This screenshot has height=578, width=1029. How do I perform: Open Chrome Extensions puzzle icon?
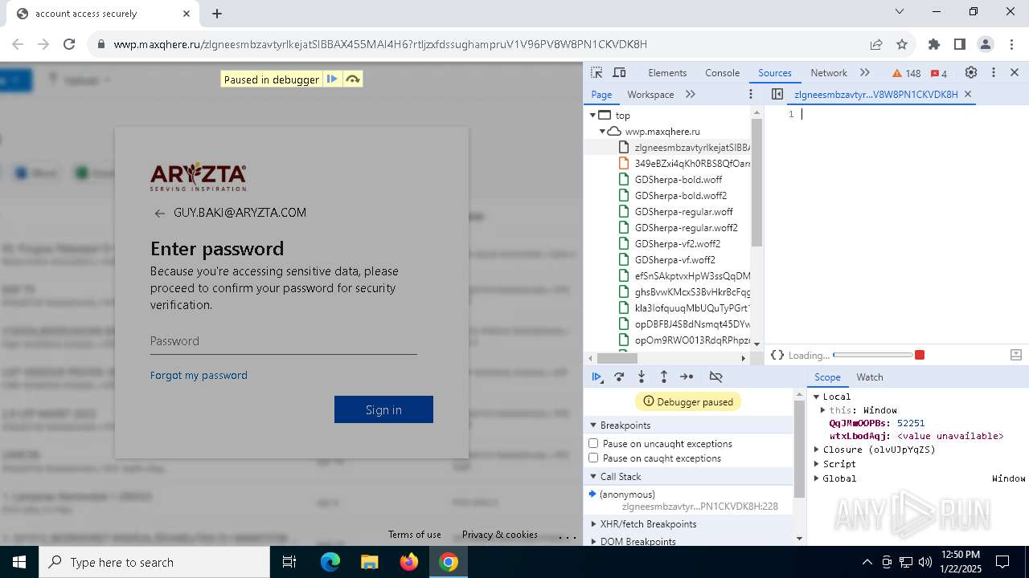coord(934,44)
